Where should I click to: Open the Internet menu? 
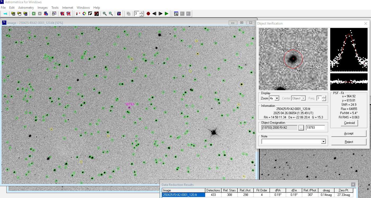(68, 8)
